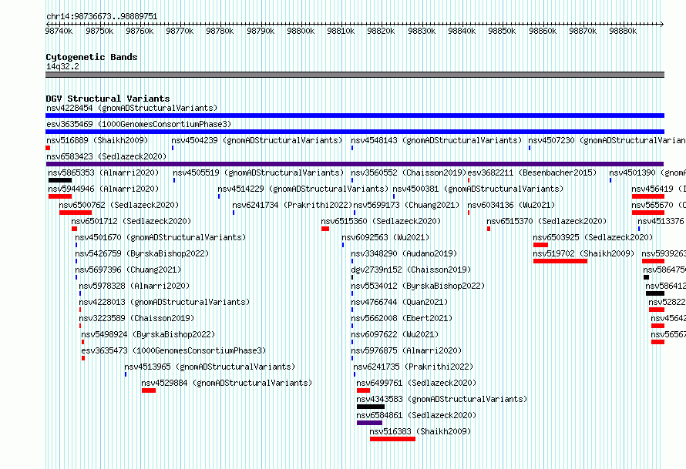Open nsv6583423 (Sedlazeck2020) label
Viewport: 686px width, 469px height.
[x=106, y=156]
